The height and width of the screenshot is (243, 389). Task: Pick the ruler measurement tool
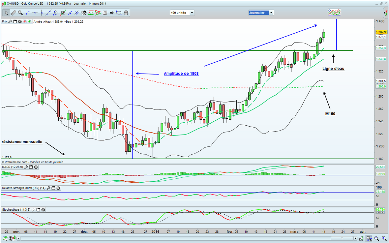[x=13, y=13]
